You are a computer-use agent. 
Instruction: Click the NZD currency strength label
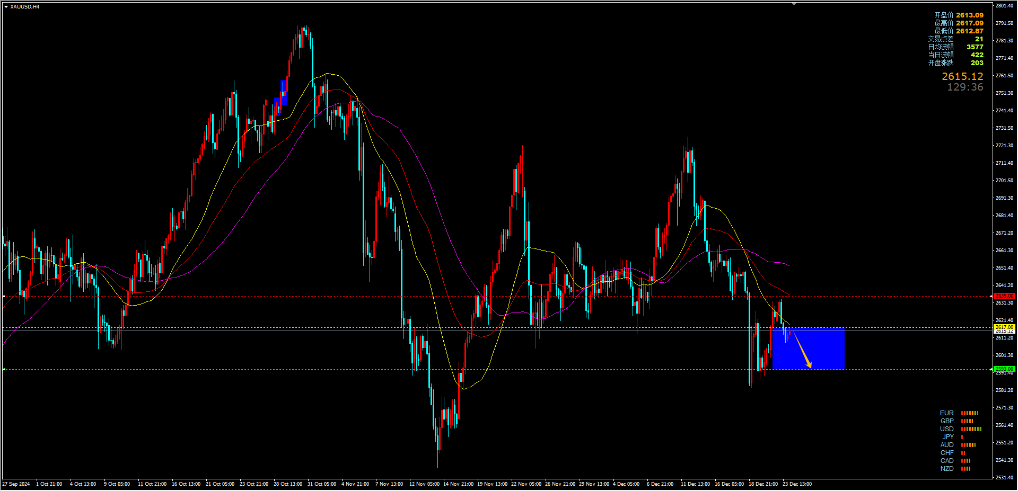[947, 469]
